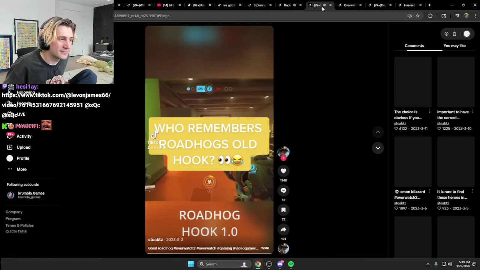Open 'It is rare to find these heroes' thumbnail

click(x=456, y=162)
